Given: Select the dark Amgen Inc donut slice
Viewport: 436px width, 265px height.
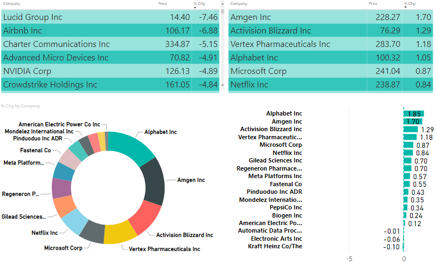Looking at the screenshot, I should click(x=155, y=182).
